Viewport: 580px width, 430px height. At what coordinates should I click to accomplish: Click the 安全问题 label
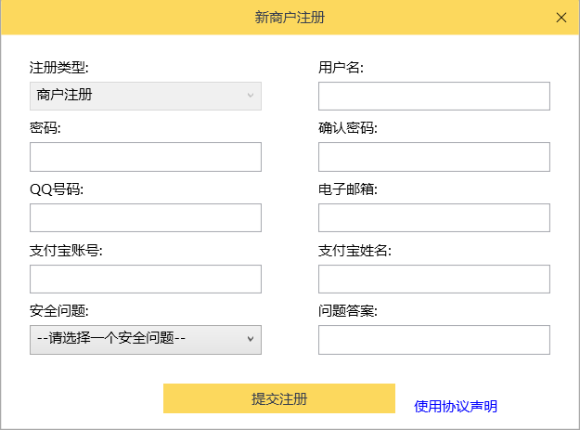point(59,311)
